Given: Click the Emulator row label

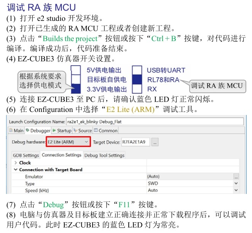Looking at the screenshot, I should click(34, 176).
